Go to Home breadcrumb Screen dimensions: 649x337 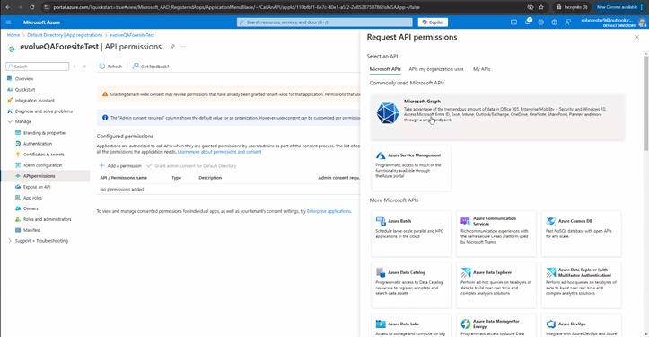point(13,35)
